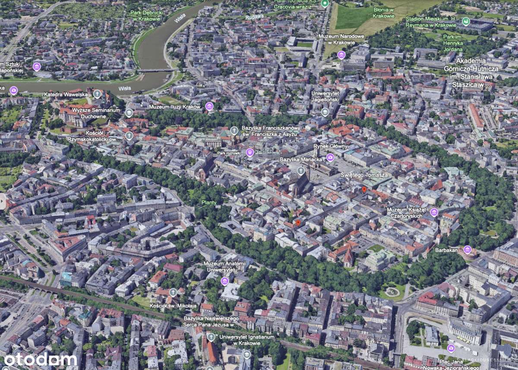Click the Bazylika Mariacka church marker
Viewport: 518px width, 370px height.
(301, 171)
